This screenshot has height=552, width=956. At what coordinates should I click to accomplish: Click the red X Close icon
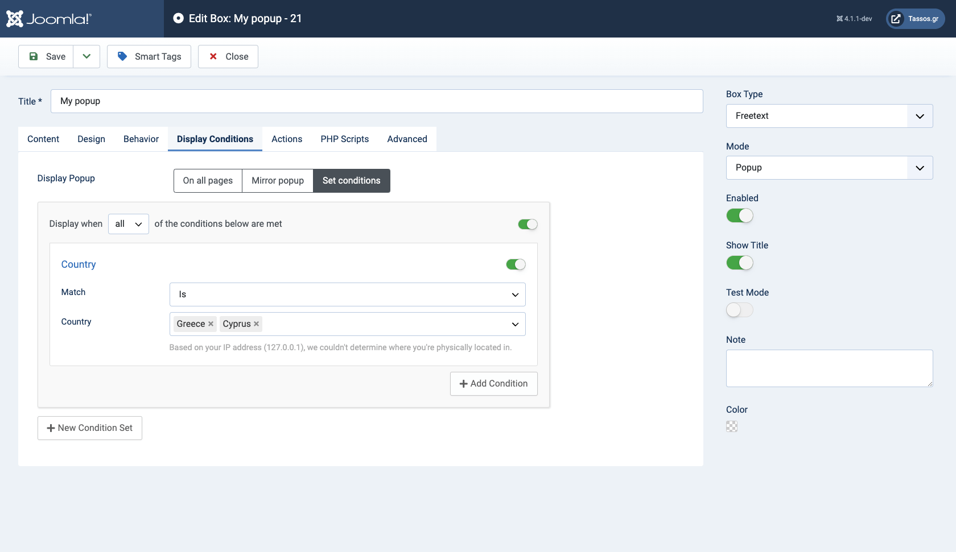click(213, 56)
